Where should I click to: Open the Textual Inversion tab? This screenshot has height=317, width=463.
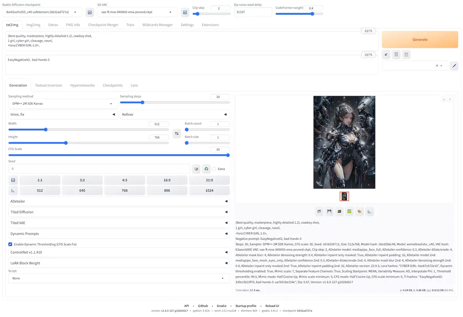[x=48, y=85]
